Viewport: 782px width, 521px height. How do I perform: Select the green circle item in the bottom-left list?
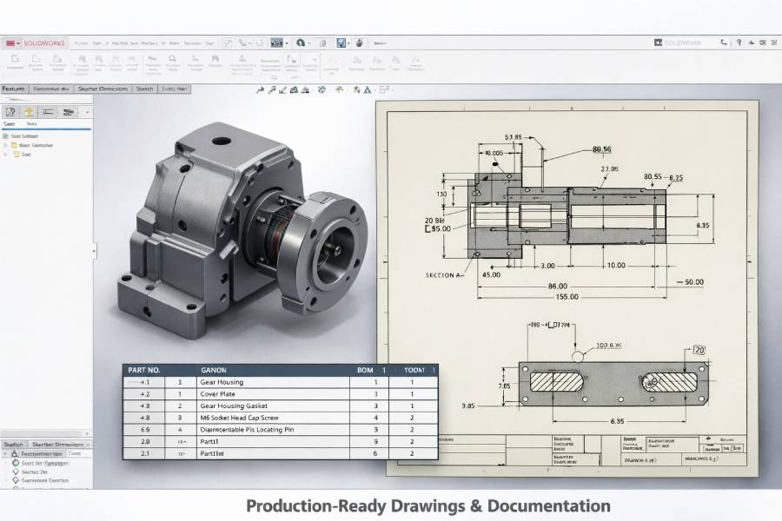coord(40,463)
